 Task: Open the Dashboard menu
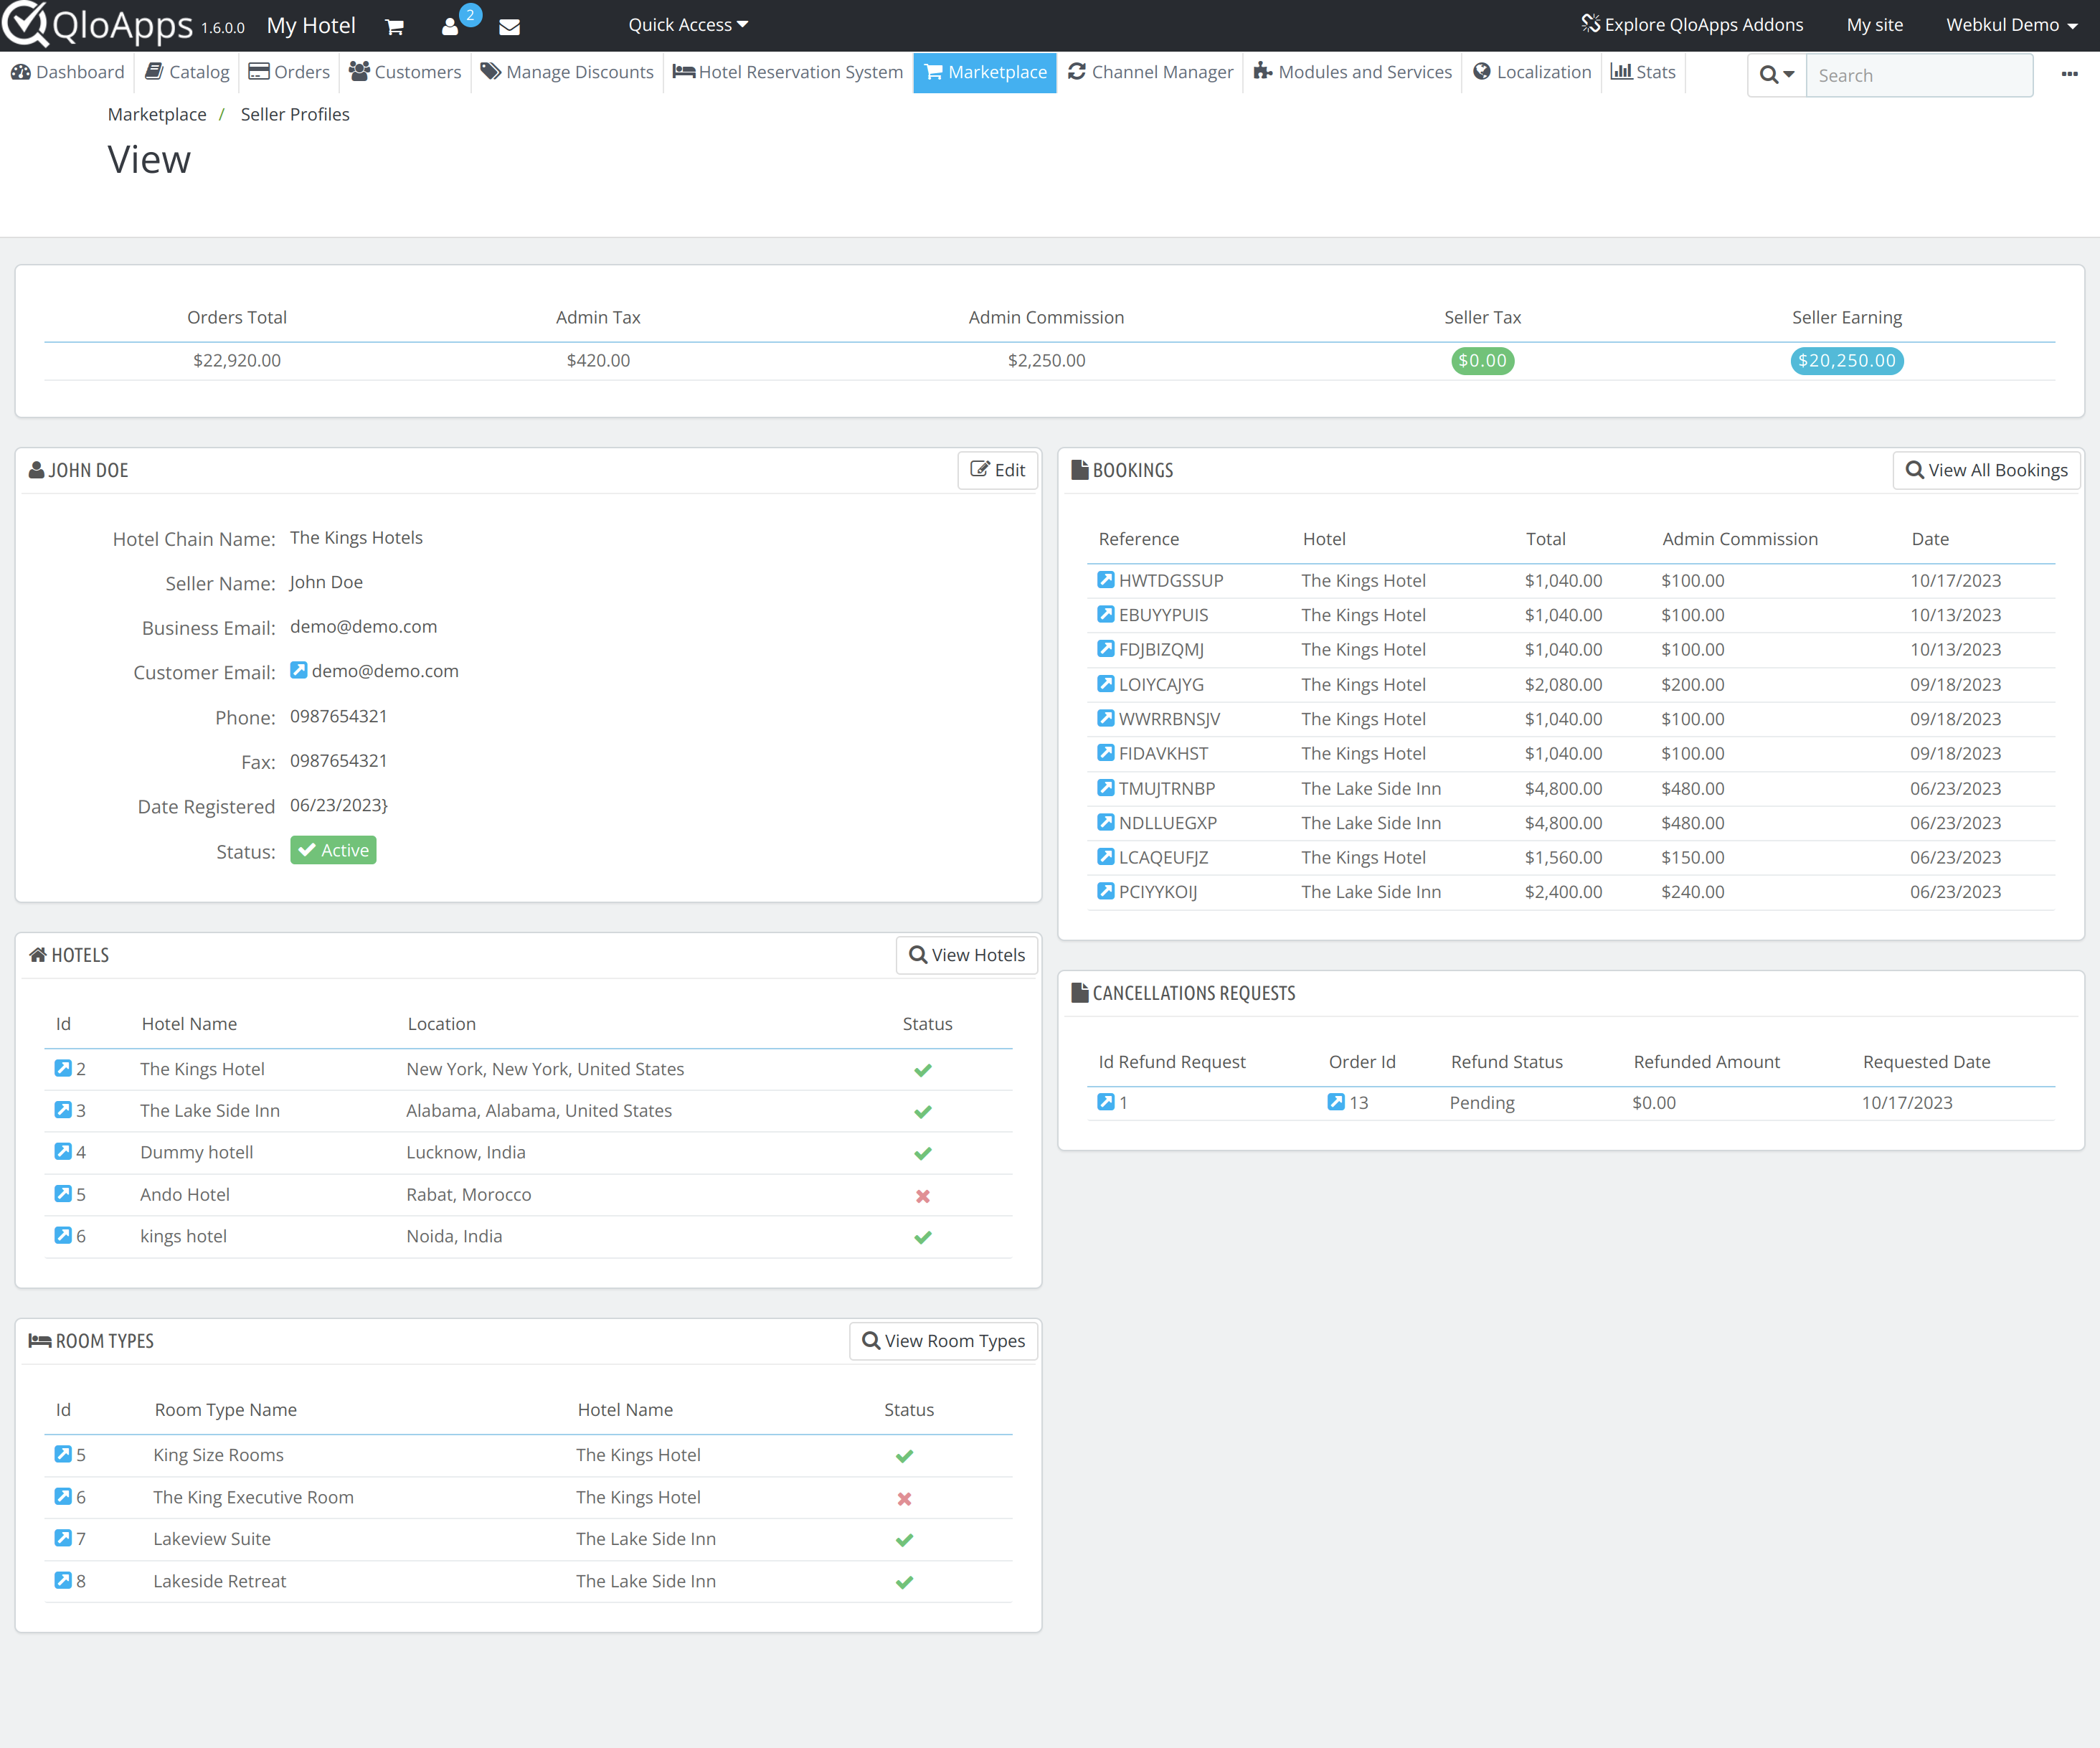(68, 72)
